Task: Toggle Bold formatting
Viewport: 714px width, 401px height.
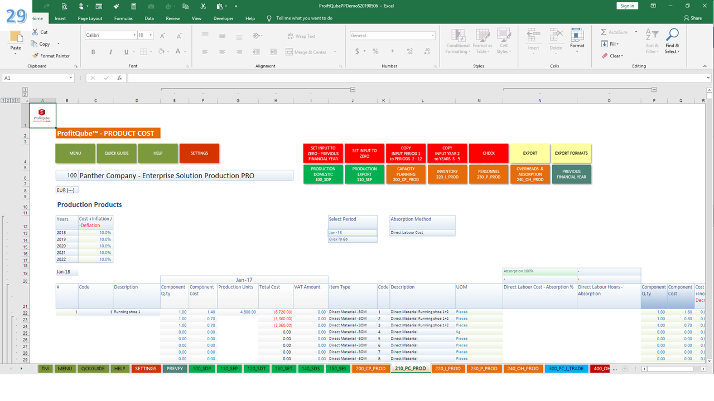Action: (x=93, y=52)
